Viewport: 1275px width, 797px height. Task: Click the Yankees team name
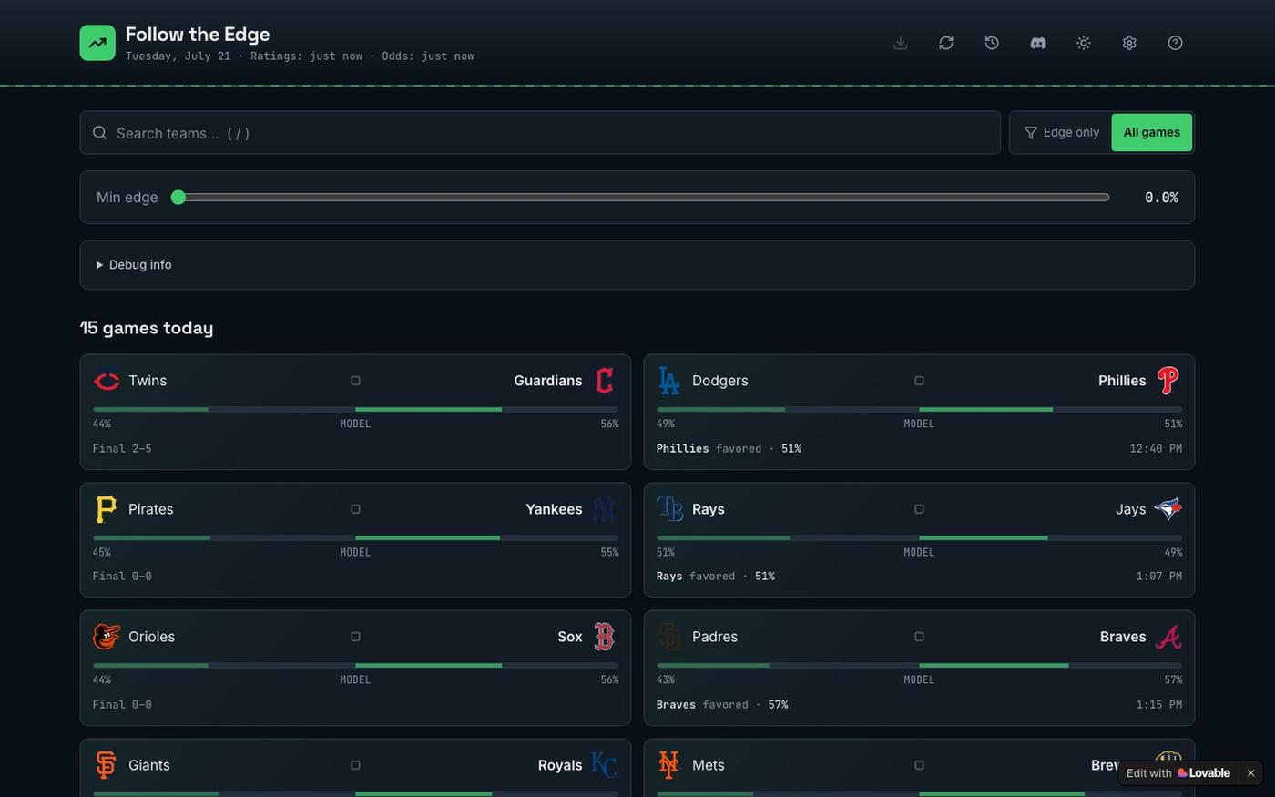554,509
